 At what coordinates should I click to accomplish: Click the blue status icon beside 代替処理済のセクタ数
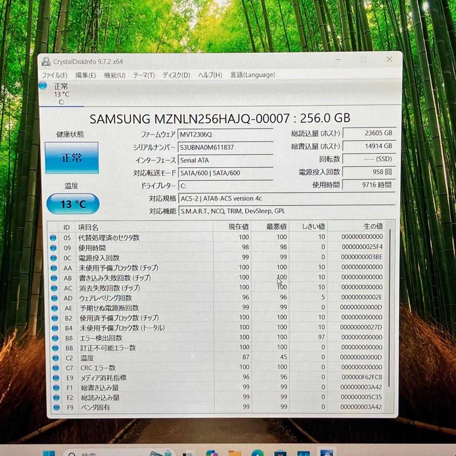point(53,237)
